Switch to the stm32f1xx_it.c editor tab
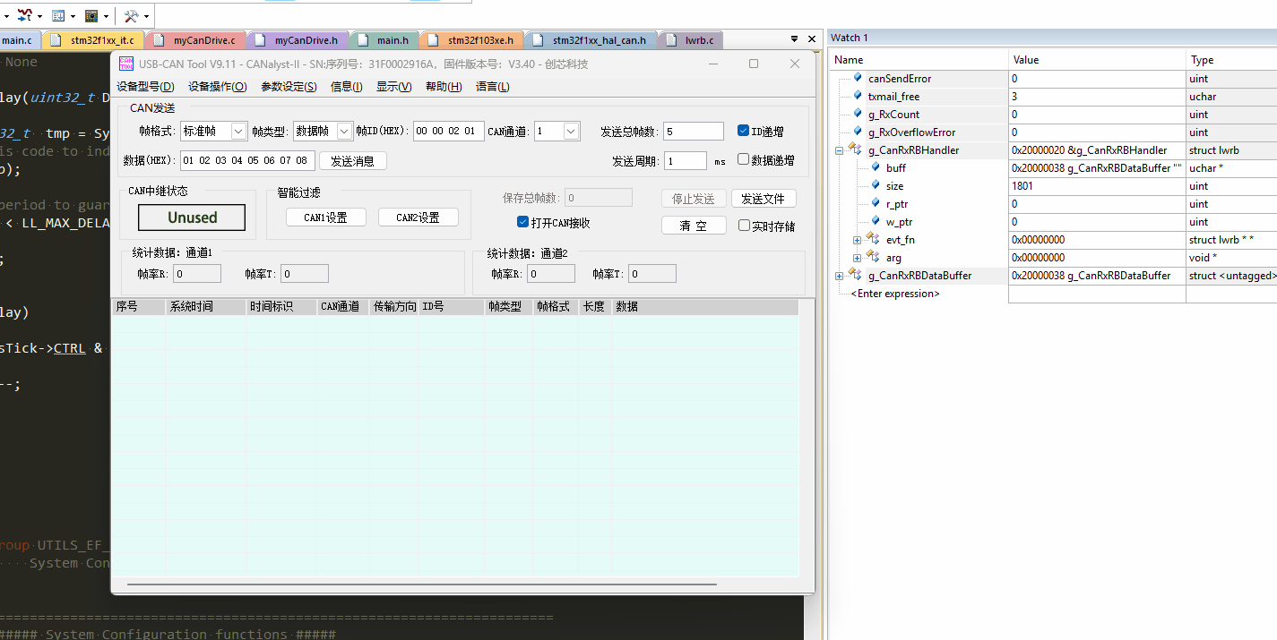 click(x=93, y=40)
